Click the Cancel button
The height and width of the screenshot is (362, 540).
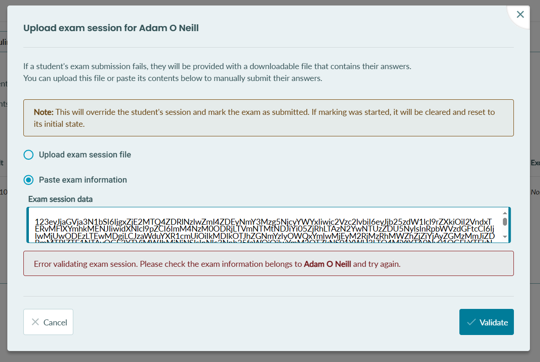(48, 322)
